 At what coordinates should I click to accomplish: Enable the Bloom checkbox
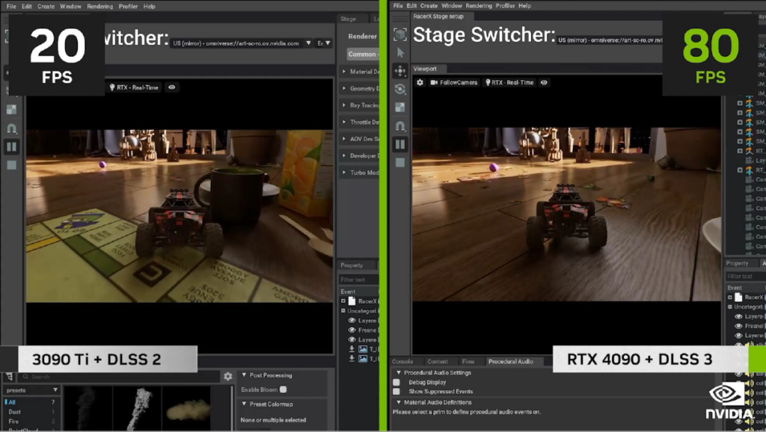[x=283, y=390]
